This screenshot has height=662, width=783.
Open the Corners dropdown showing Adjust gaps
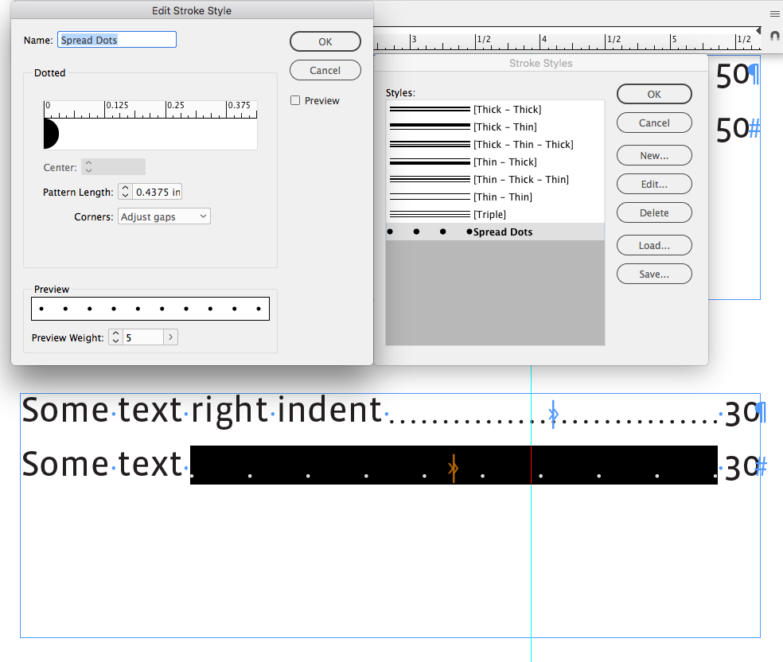(164, 216)
